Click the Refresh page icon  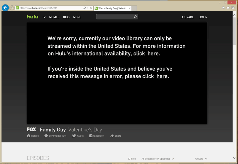(x=91, y=8)
